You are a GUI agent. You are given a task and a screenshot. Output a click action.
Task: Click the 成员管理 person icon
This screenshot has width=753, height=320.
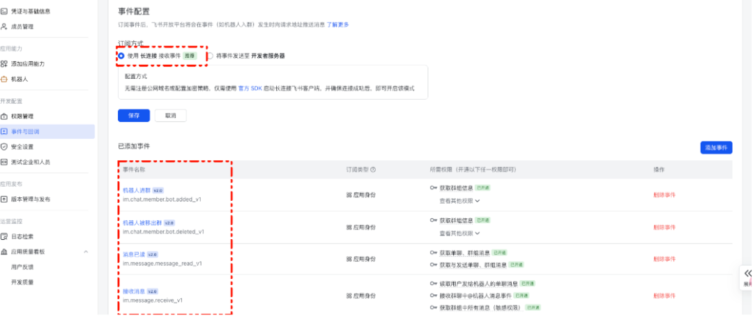pos(4,26)
